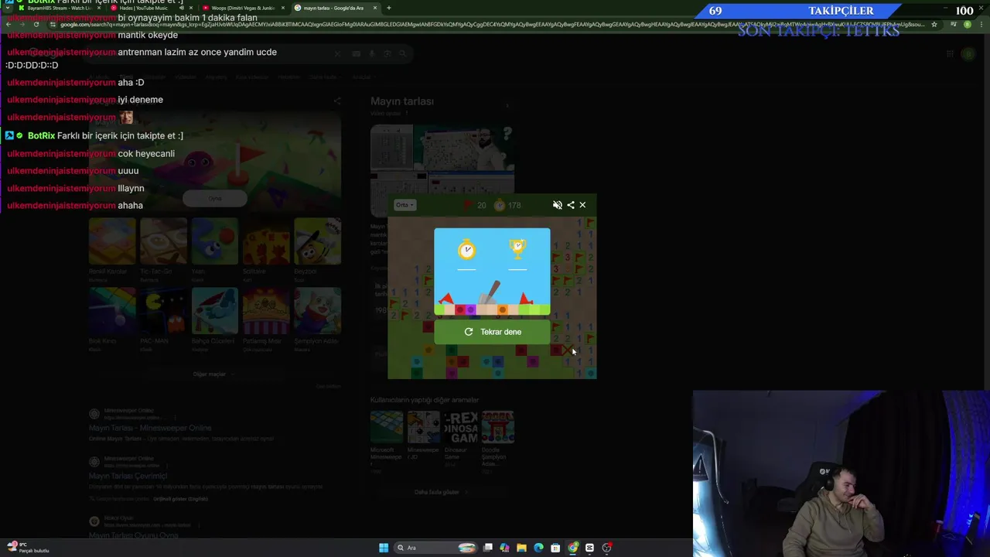Switch to the Woops Dimitri Vegas tab
Viewport: 990px width, 557px height.
[241, 8]
